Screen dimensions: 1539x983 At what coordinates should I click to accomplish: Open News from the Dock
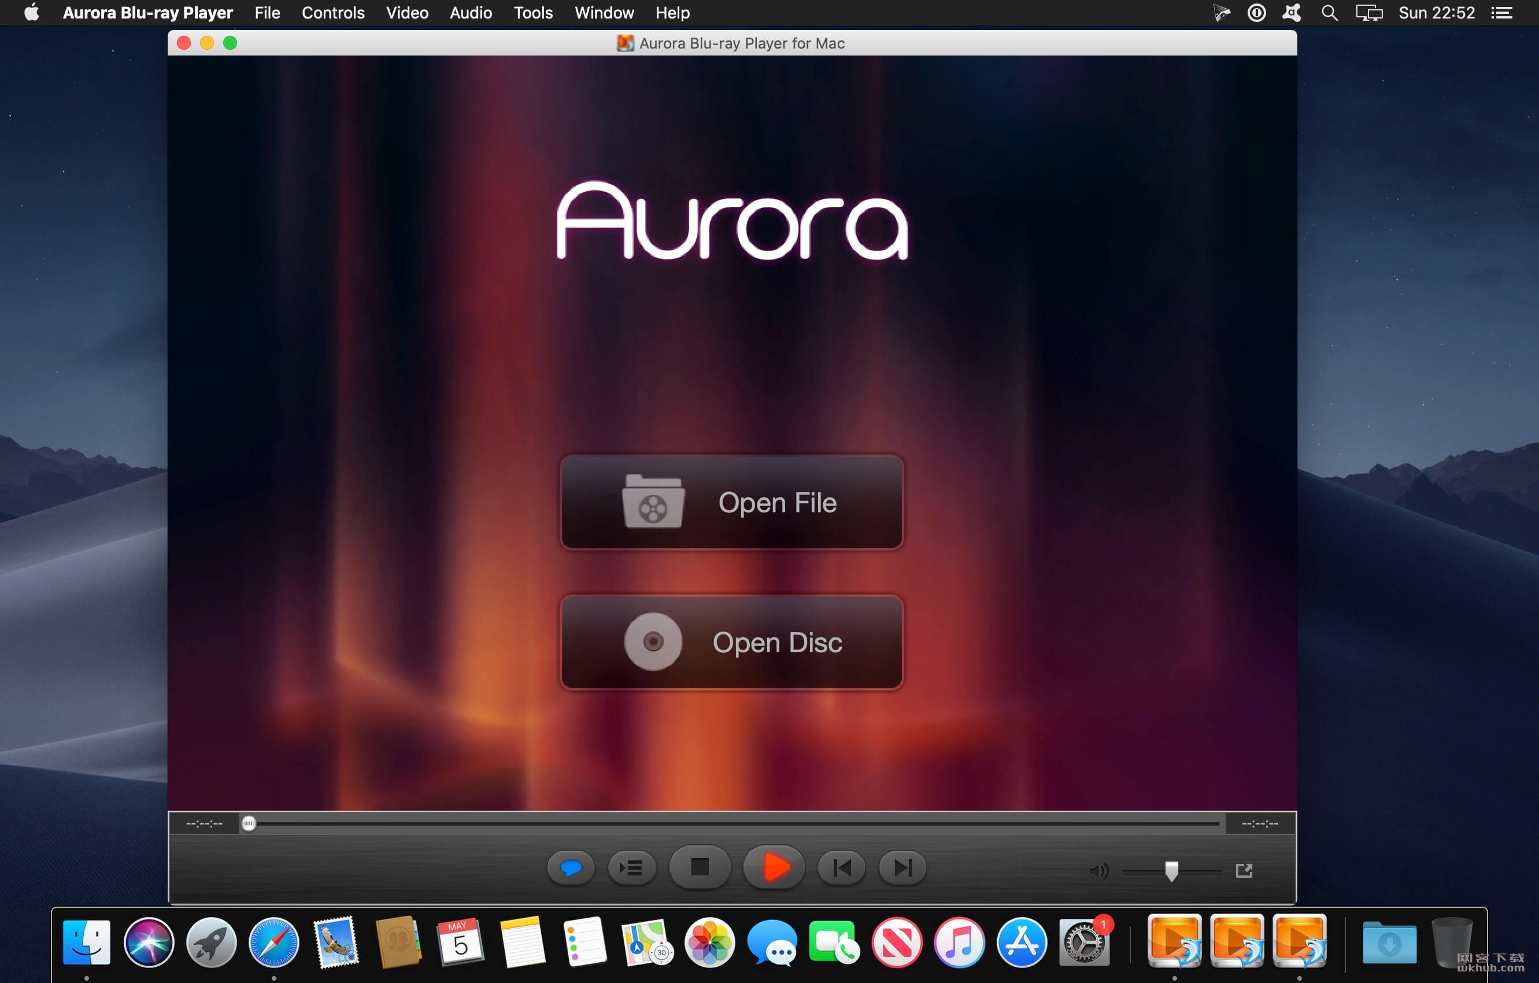point(896,941)
